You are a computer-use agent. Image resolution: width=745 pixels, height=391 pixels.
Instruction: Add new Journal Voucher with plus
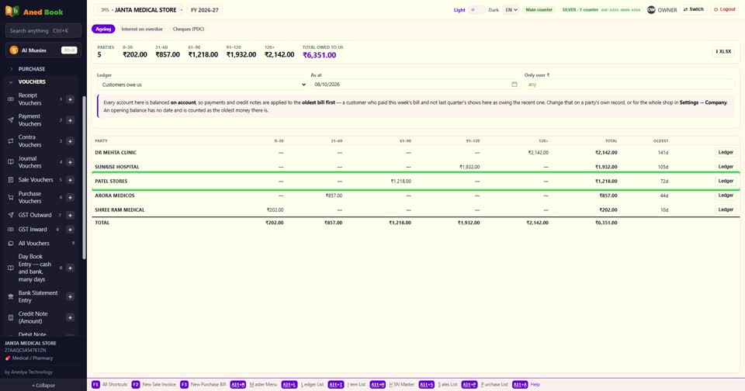pos(70,162)
